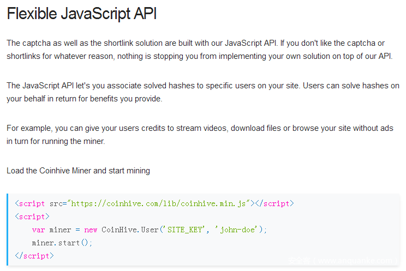
Task: Click the </script> closing tag on first code line
Action: tap(274, 203)
